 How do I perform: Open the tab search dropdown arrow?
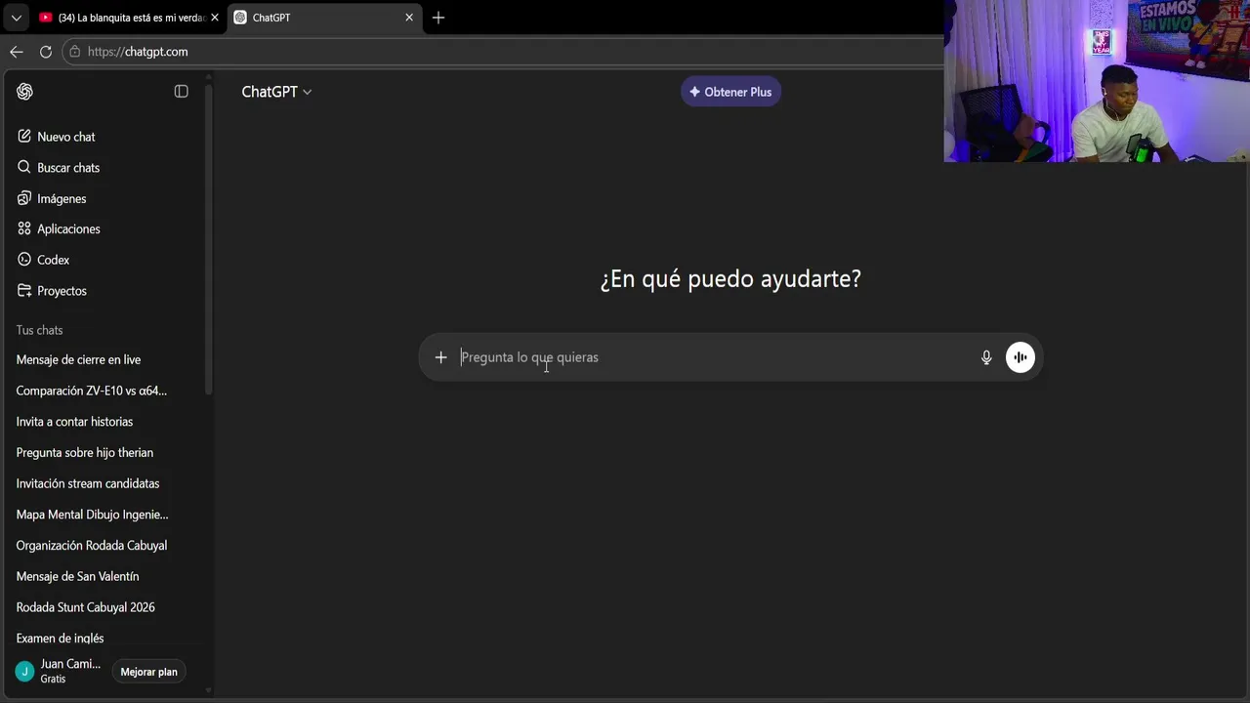click(16, 18)
